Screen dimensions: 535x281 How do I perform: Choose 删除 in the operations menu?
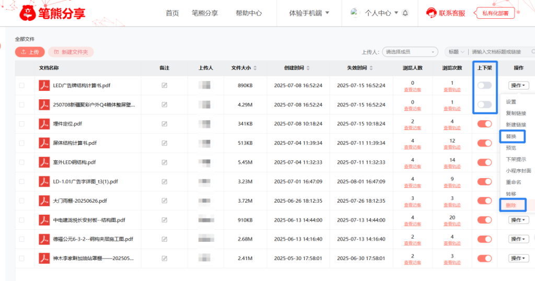(511, 205)
